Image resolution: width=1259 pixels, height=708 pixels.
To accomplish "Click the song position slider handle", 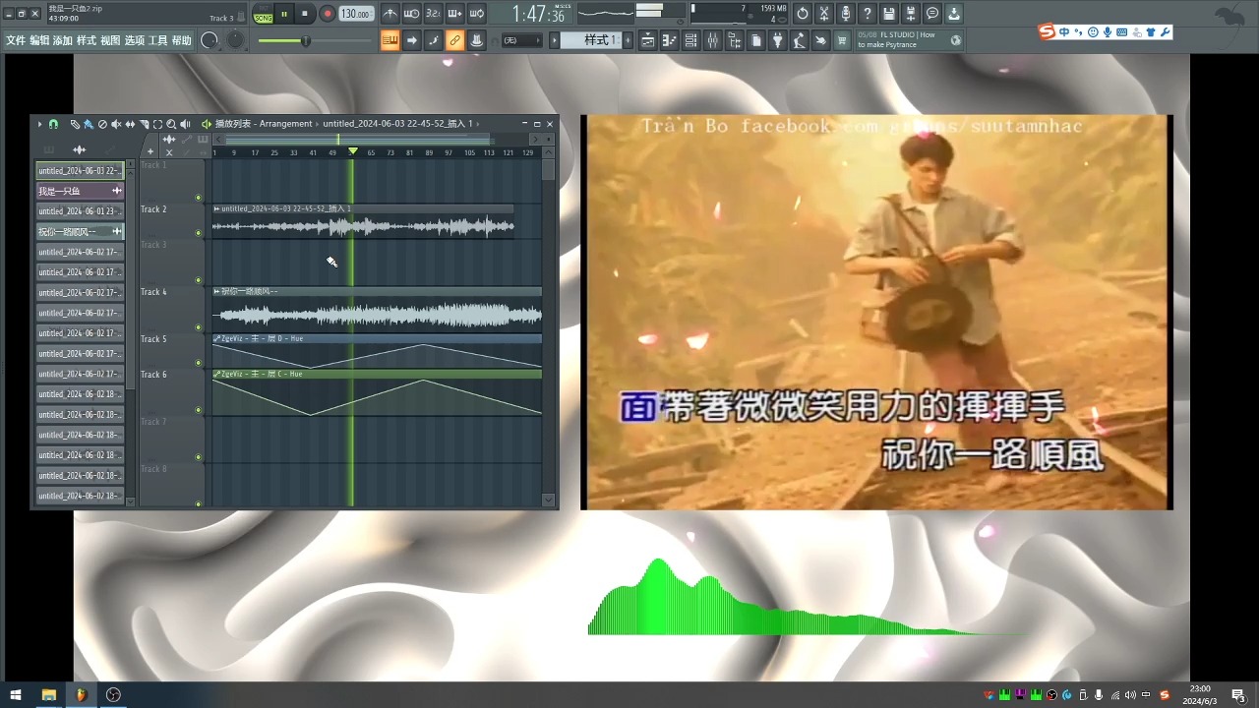I will point(306,40).
